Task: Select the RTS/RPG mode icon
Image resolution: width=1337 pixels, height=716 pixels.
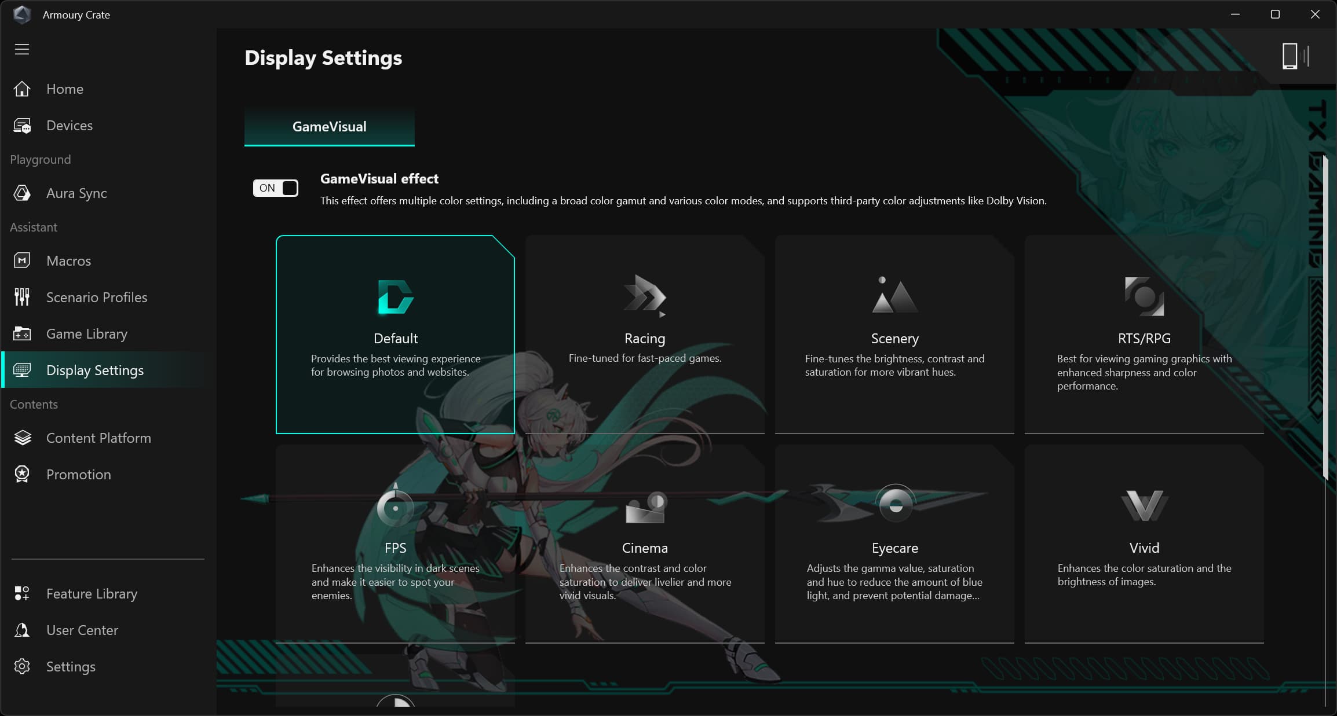Action: (1144, 296)
